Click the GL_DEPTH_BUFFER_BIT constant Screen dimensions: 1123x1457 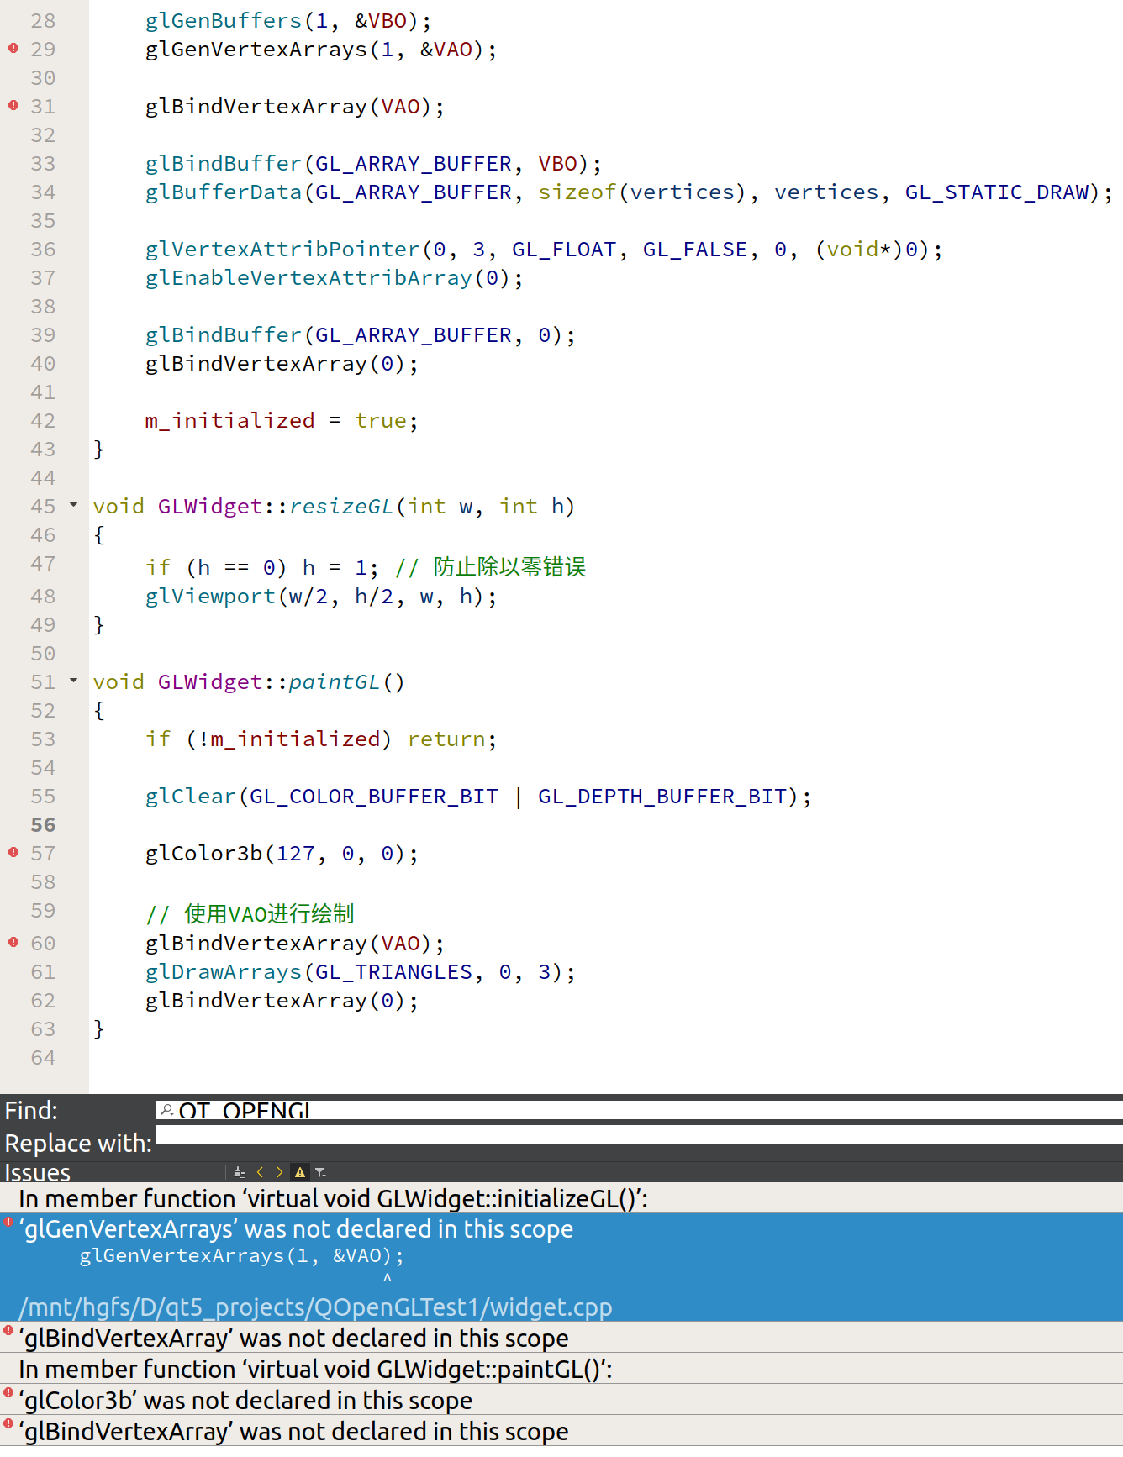[663, 797]
